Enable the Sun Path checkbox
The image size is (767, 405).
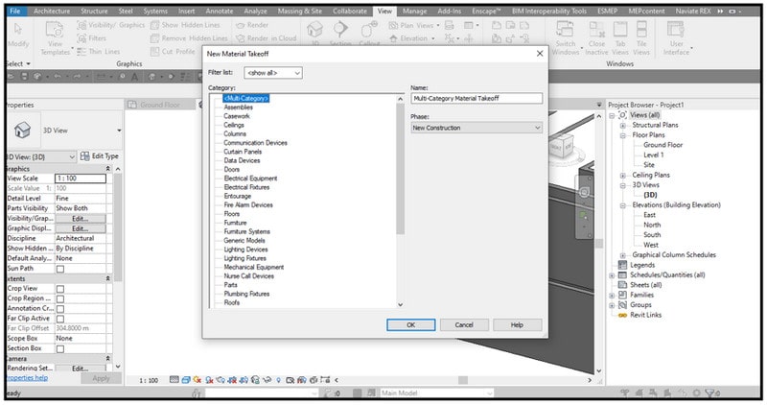[60, 269]
